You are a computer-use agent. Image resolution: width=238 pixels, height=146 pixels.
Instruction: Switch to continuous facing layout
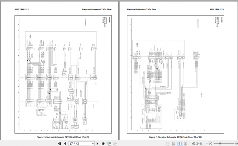click(x=186, y=144)
